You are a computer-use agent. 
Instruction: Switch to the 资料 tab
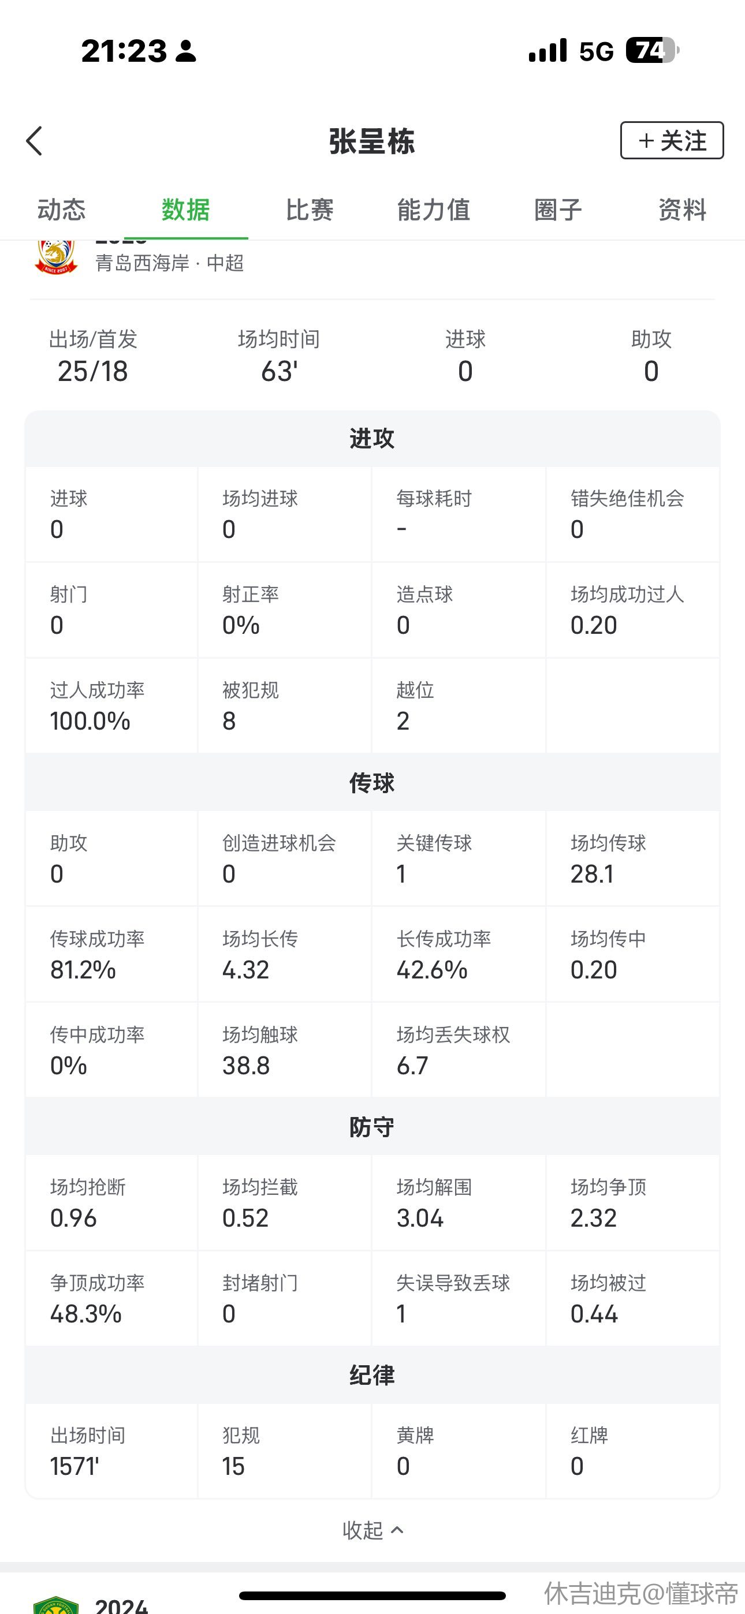[681, 210]
